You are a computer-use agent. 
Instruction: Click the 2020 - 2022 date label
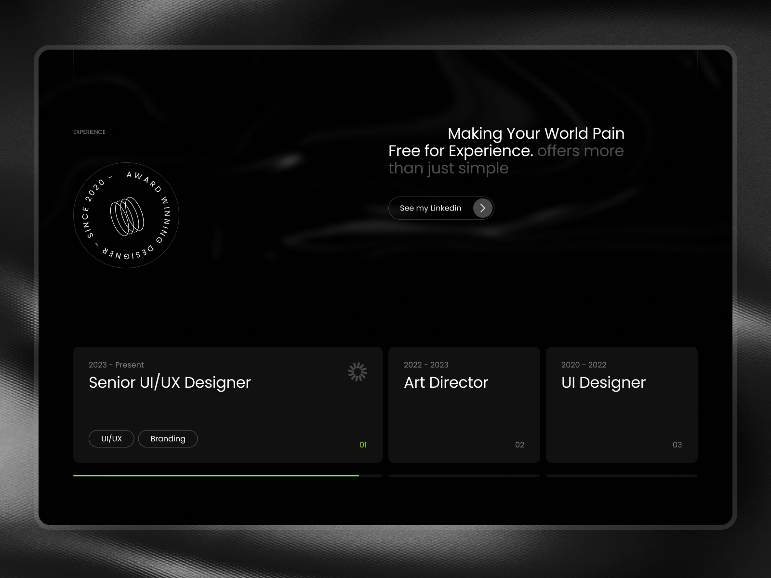click(x=584, y=365)
